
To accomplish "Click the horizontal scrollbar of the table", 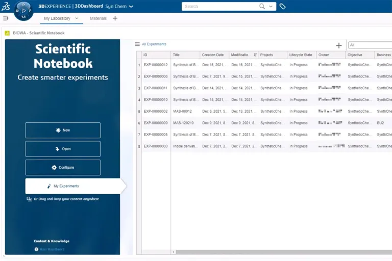I will (284, 252).
